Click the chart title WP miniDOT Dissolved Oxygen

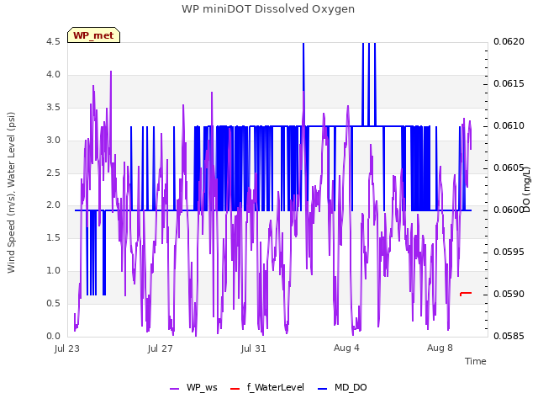268,9
